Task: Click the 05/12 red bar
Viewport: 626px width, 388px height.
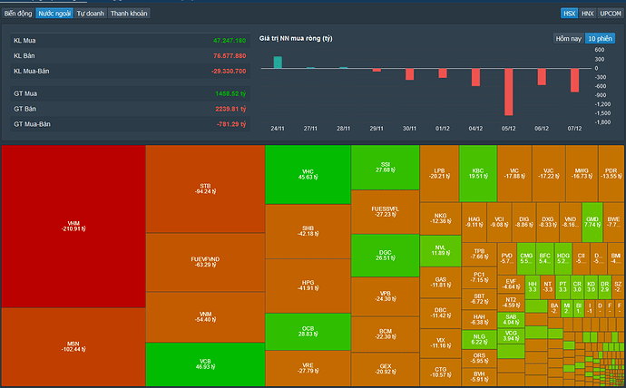Action: [508, 92]
